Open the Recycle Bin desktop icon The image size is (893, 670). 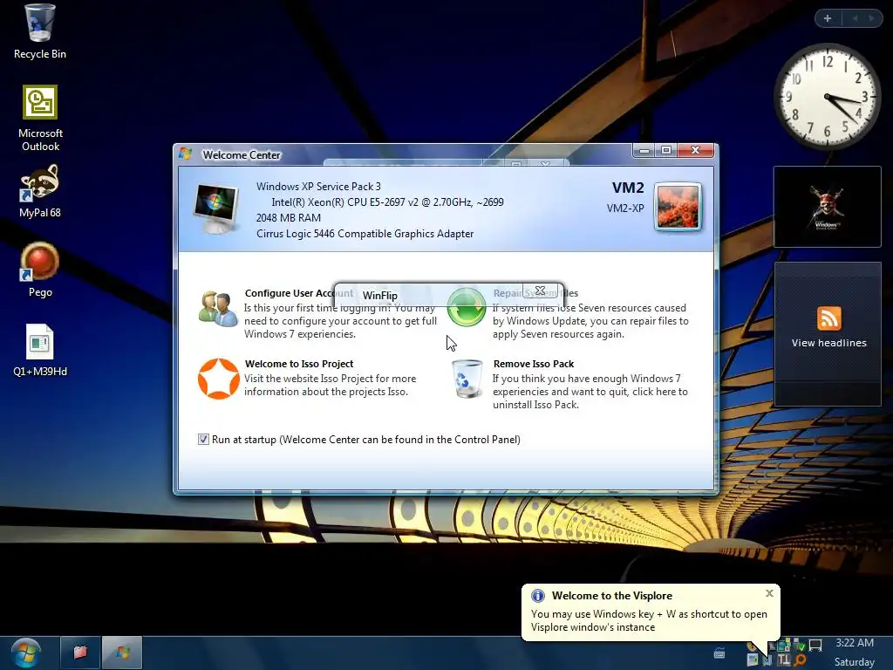coord(40,31)
